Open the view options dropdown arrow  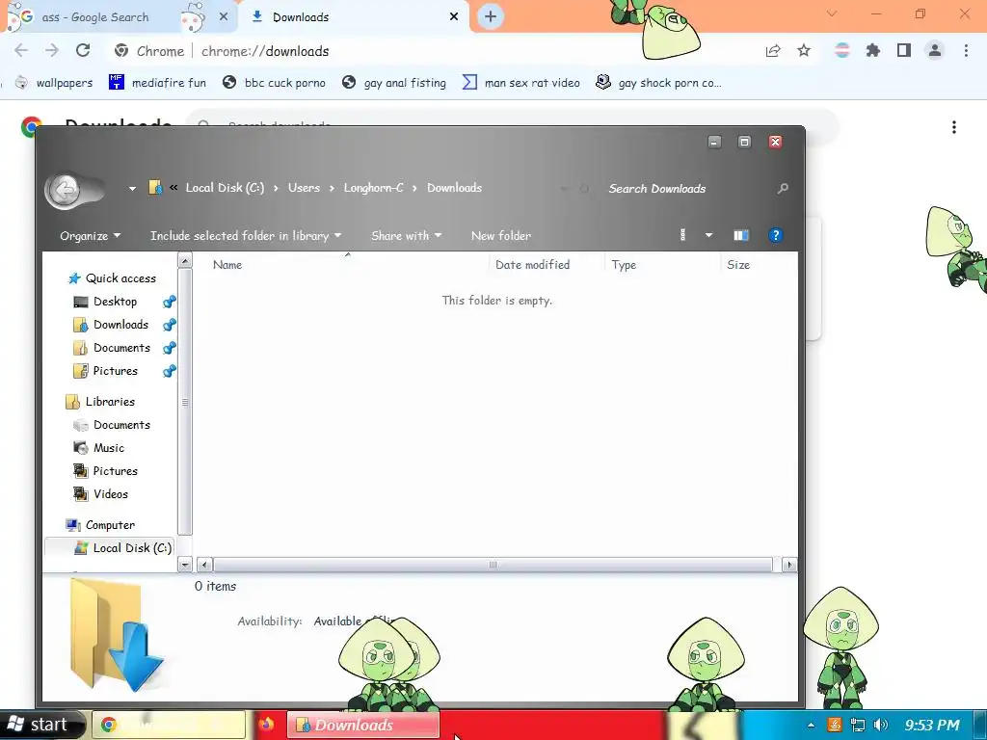point(708,235)
